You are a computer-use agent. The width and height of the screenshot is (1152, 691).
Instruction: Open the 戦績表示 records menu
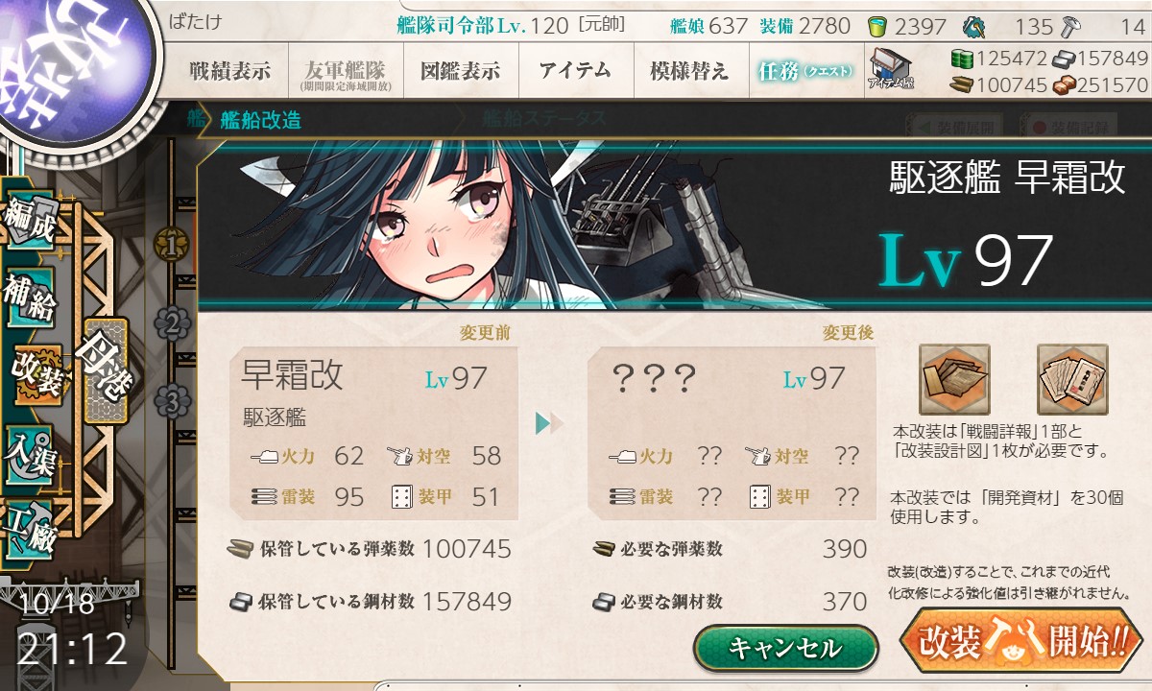tap(229, 71)
